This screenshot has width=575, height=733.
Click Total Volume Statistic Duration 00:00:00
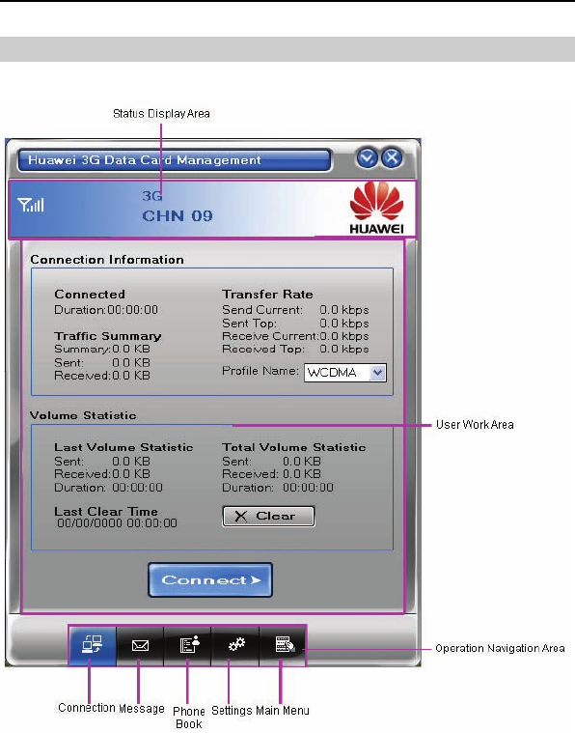[278, 488]
